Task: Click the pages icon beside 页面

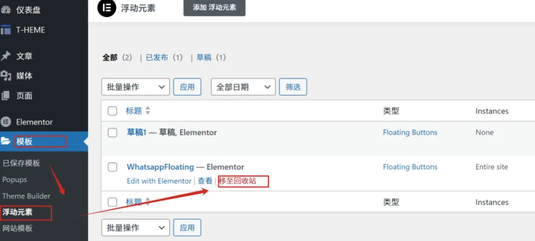Action: pyautogui.click(x=6, y=96)
